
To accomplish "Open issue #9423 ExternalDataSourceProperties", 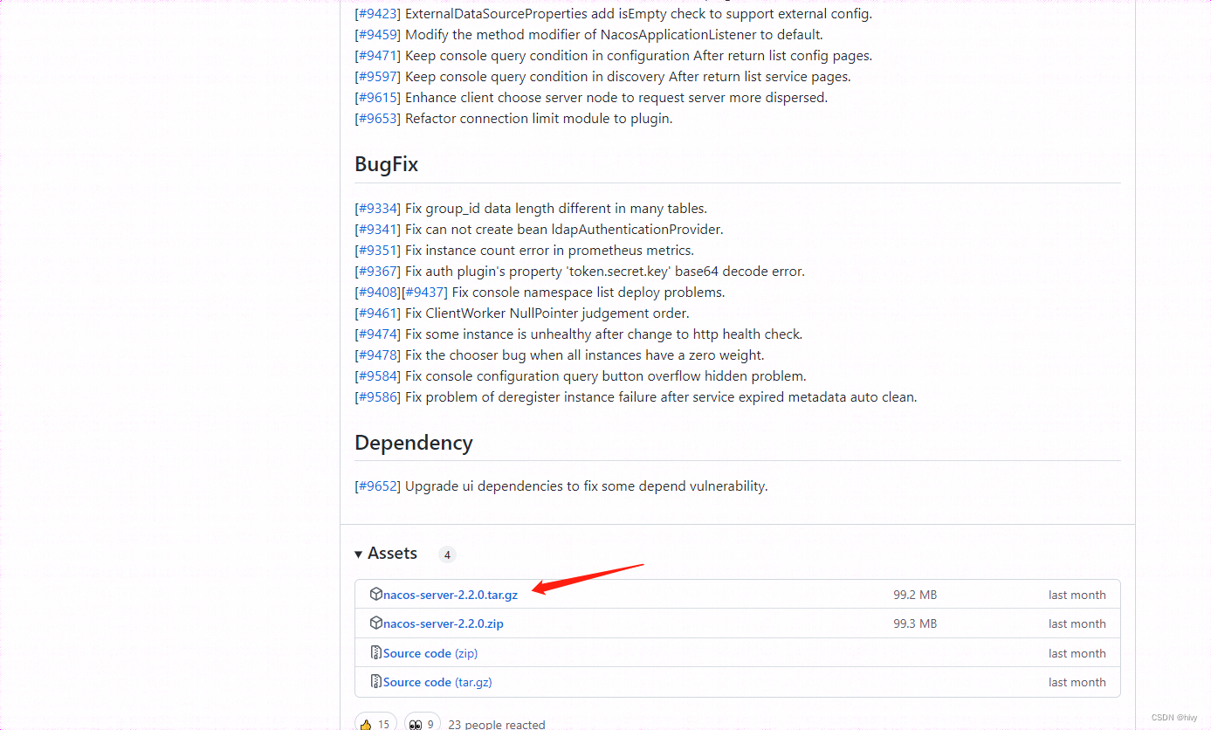I will click(377, 14).
